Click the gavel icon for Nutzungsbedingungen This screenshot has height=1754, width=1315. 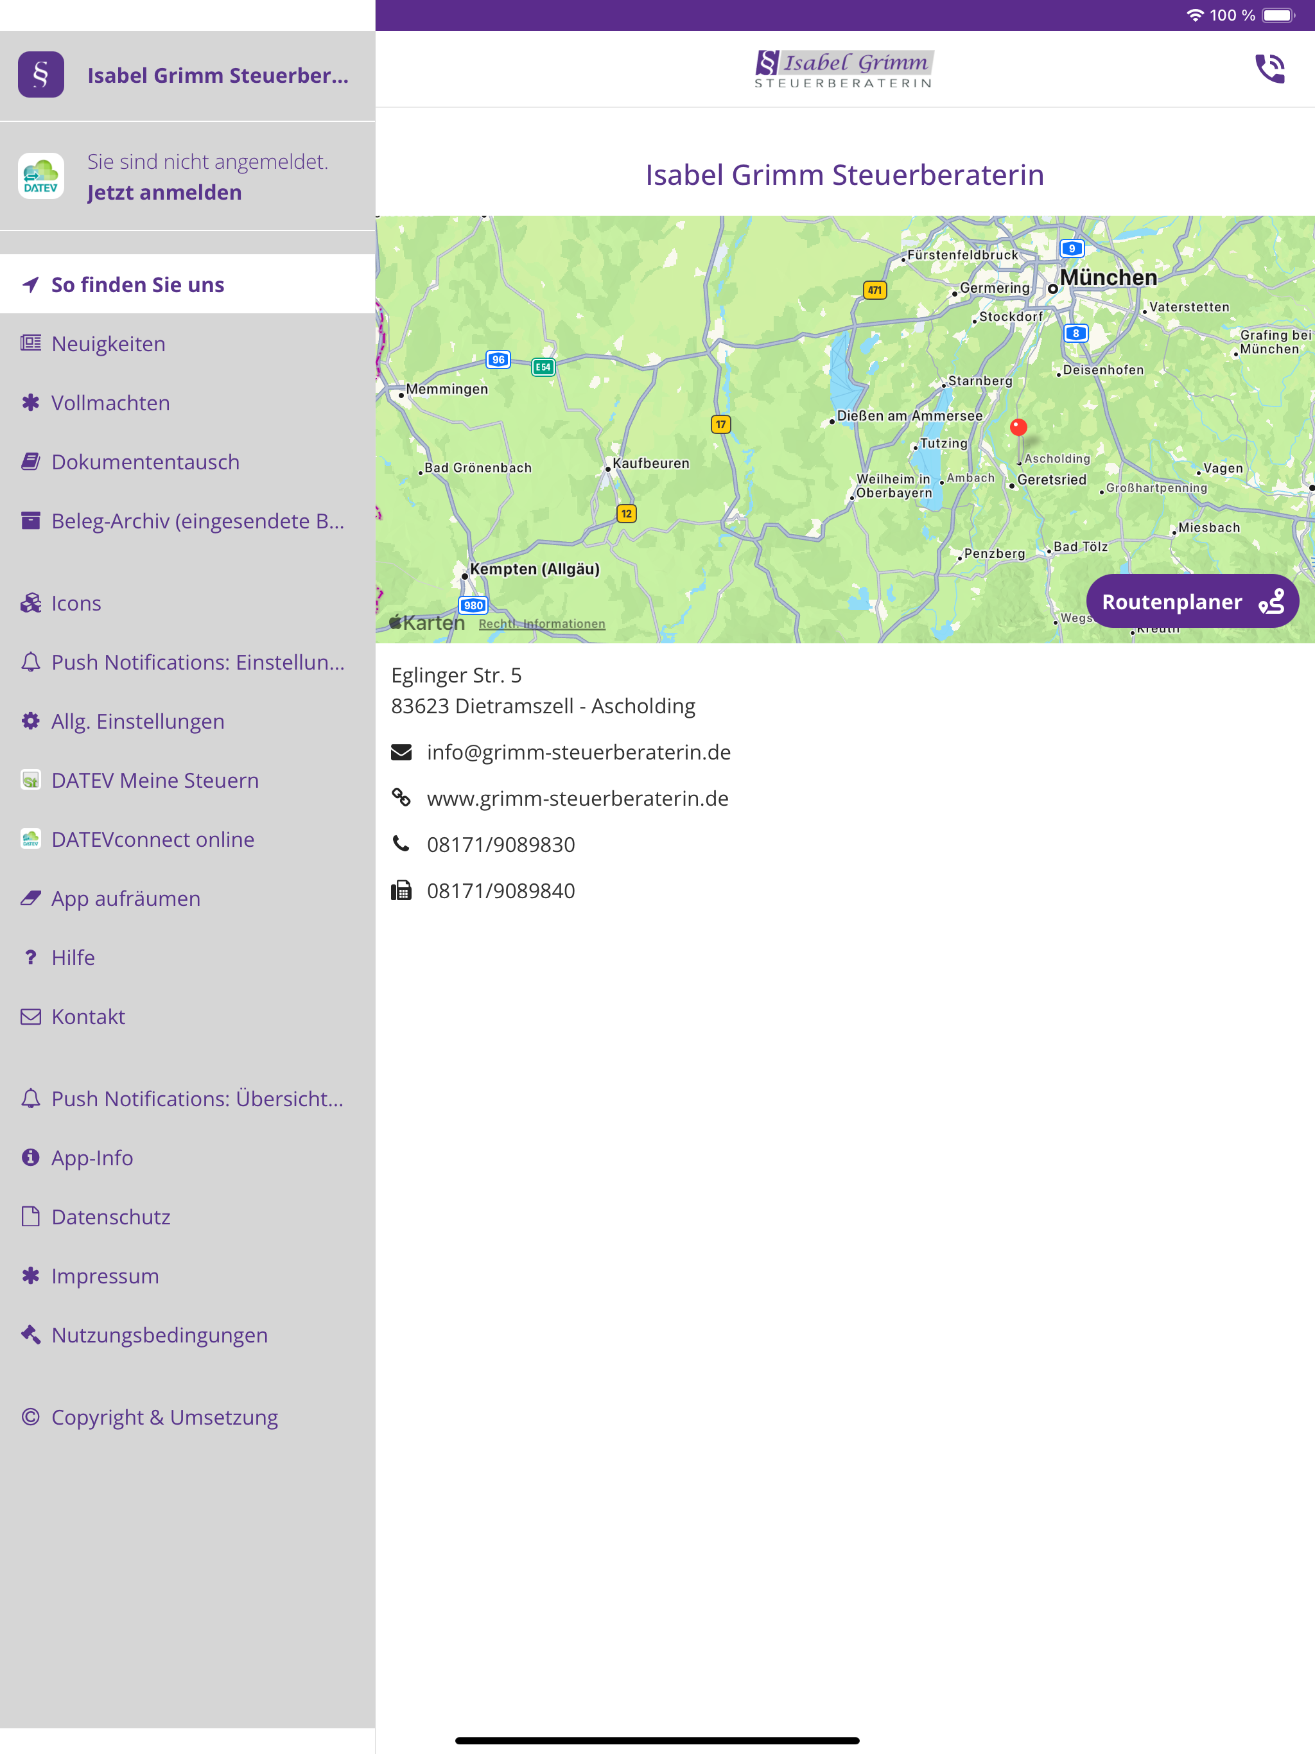pos(31,1335)
